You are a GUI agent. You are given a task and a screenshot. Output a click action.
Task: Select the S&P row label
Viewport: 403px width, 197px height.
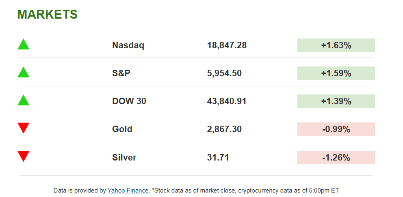click(x=121, y=73)
